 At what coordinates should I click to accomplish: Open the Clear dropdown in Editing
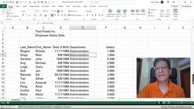tap(152, 16)
